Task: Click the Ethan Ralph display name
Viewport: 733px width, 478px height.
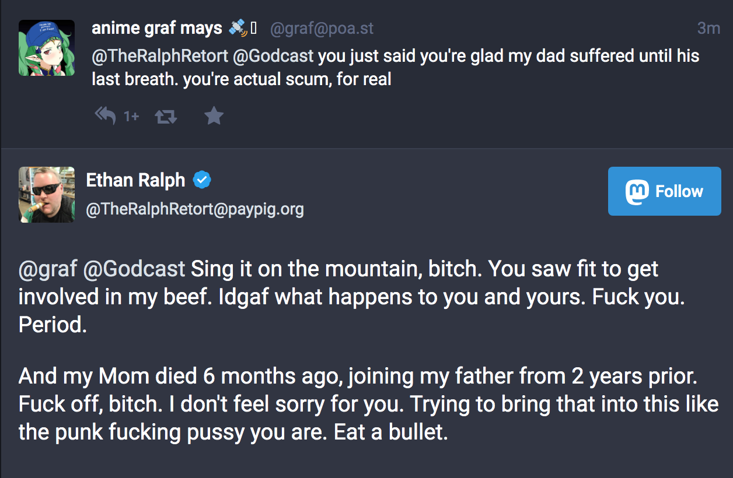Action: click(x=135, y=180)
